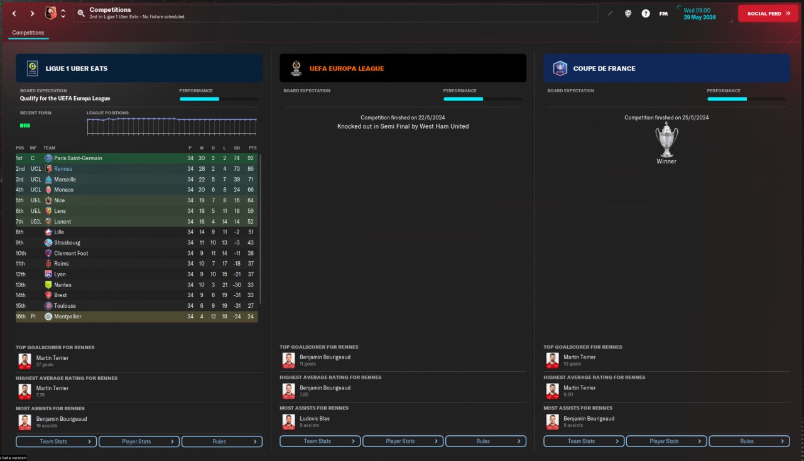The height and width of the screenshot is (461, 804).
Task: Click the Ligue 1 performance bar
Action: [x=219, y=99]
